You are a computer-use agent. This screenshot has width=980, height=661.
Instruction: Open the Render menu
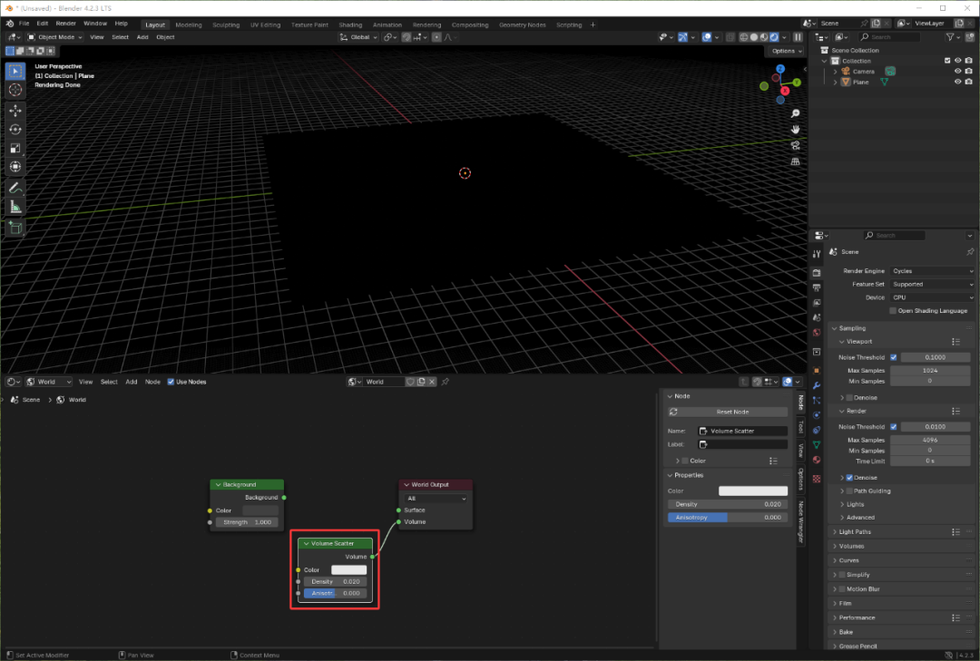[x=65, y=24]
